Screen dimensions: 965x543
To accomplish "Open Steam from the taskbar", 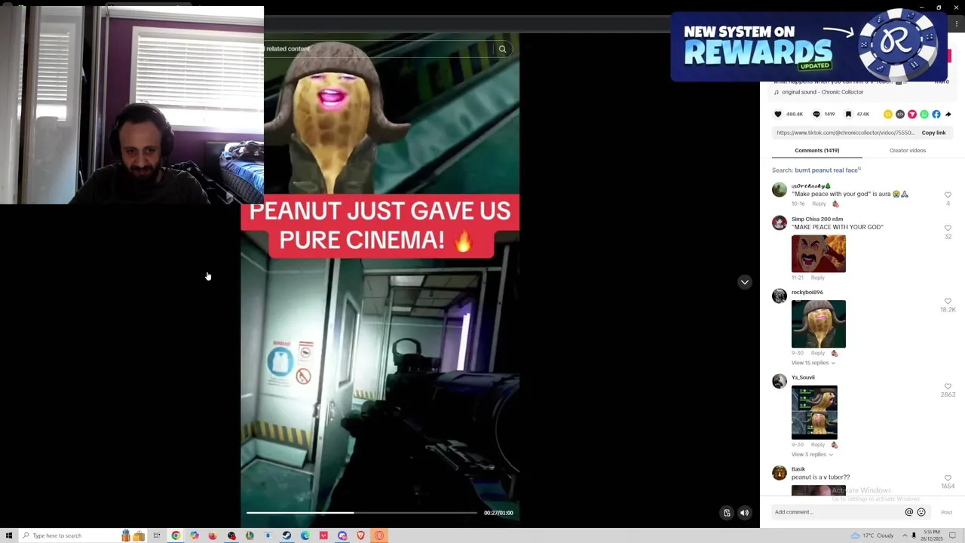I will [286, 535].
